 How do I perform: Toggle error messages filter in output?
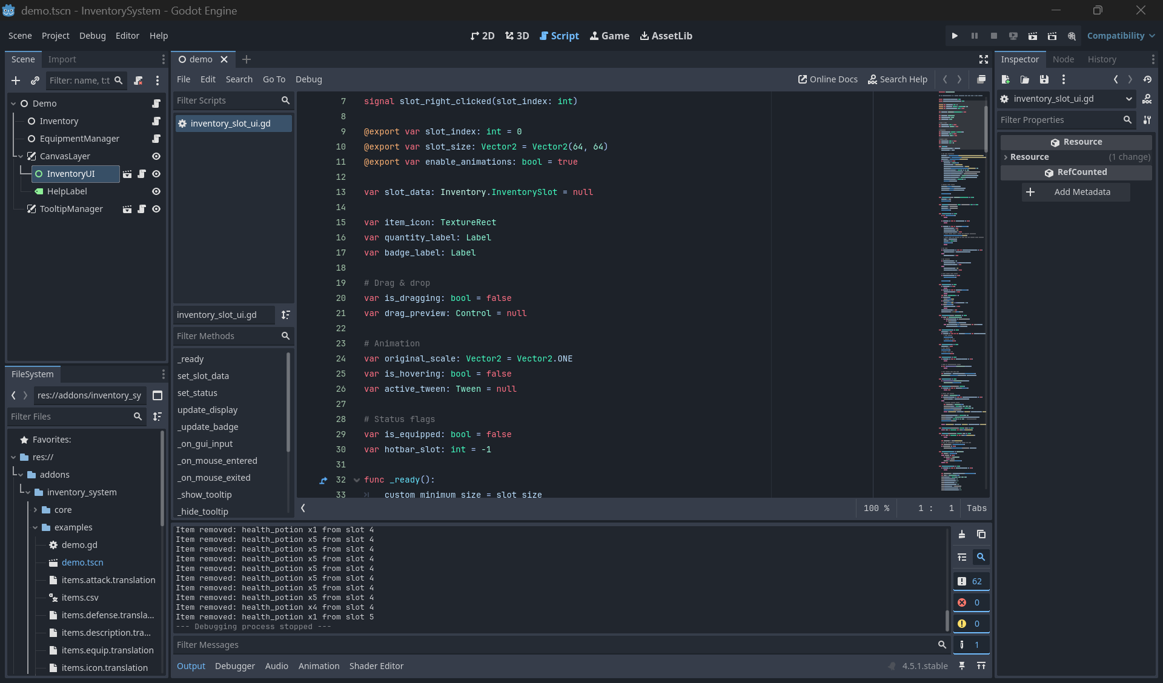[x=970, y=602]
